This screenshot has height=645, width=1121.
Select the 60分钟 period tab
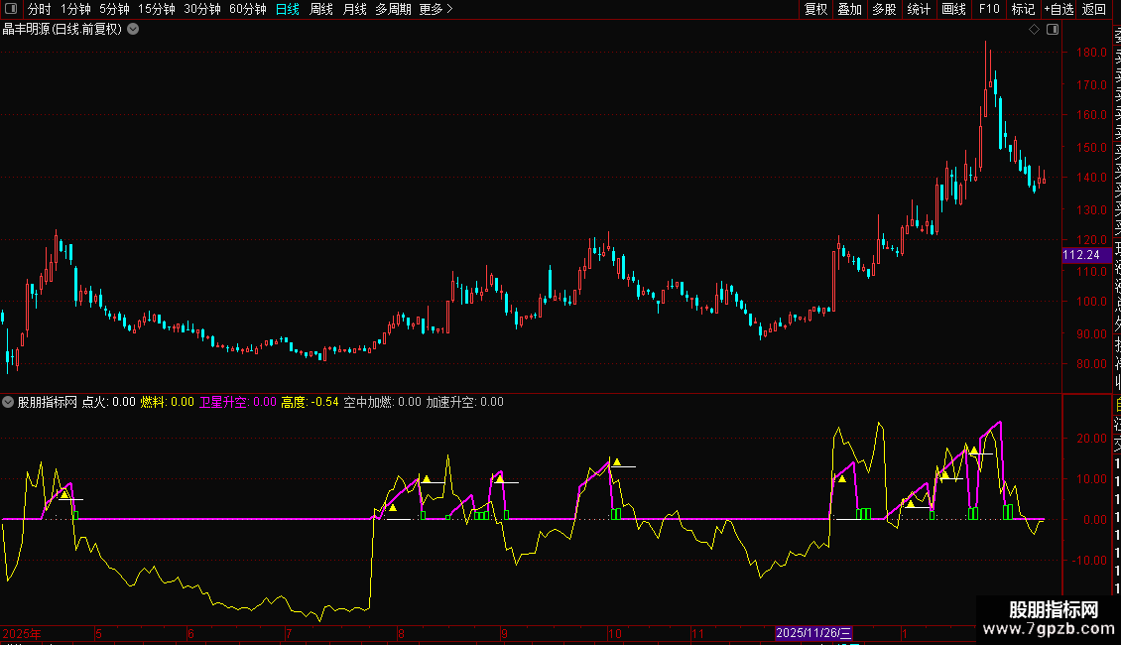click(x=248, y=9)
